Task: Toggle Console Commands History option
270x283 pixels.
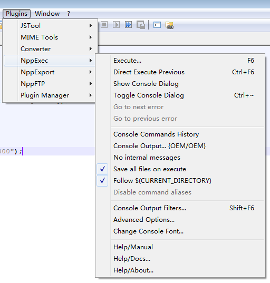Action: tap(180, 134)
